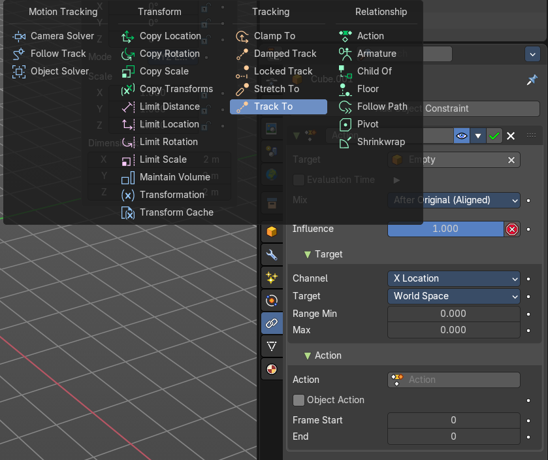Click the Follow Path icon
This screenshot has height=460, width=548.
coord(346,107)
